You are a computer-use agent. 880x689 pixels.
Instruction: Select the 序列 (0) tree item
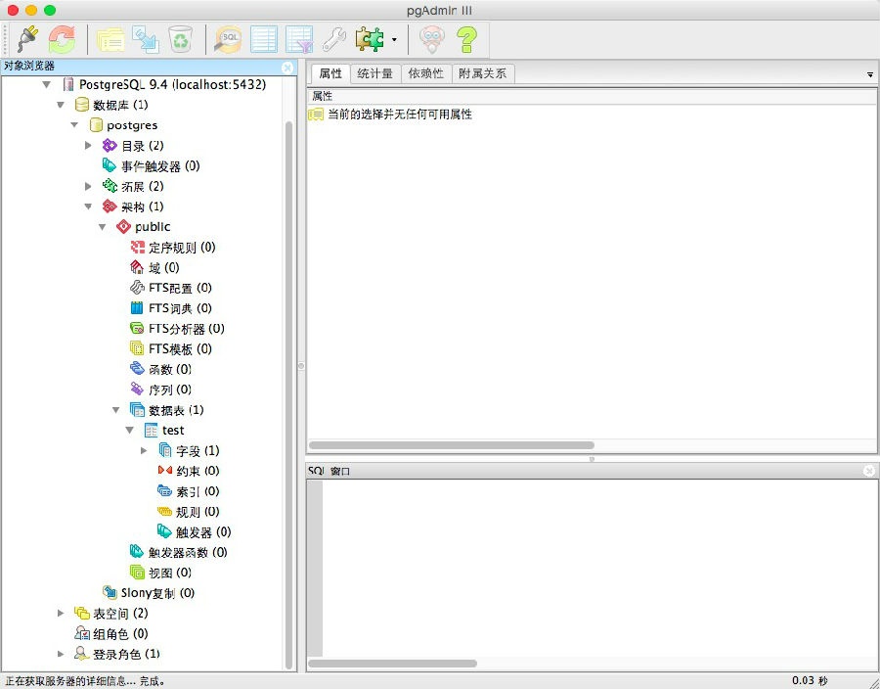[161, 390]
